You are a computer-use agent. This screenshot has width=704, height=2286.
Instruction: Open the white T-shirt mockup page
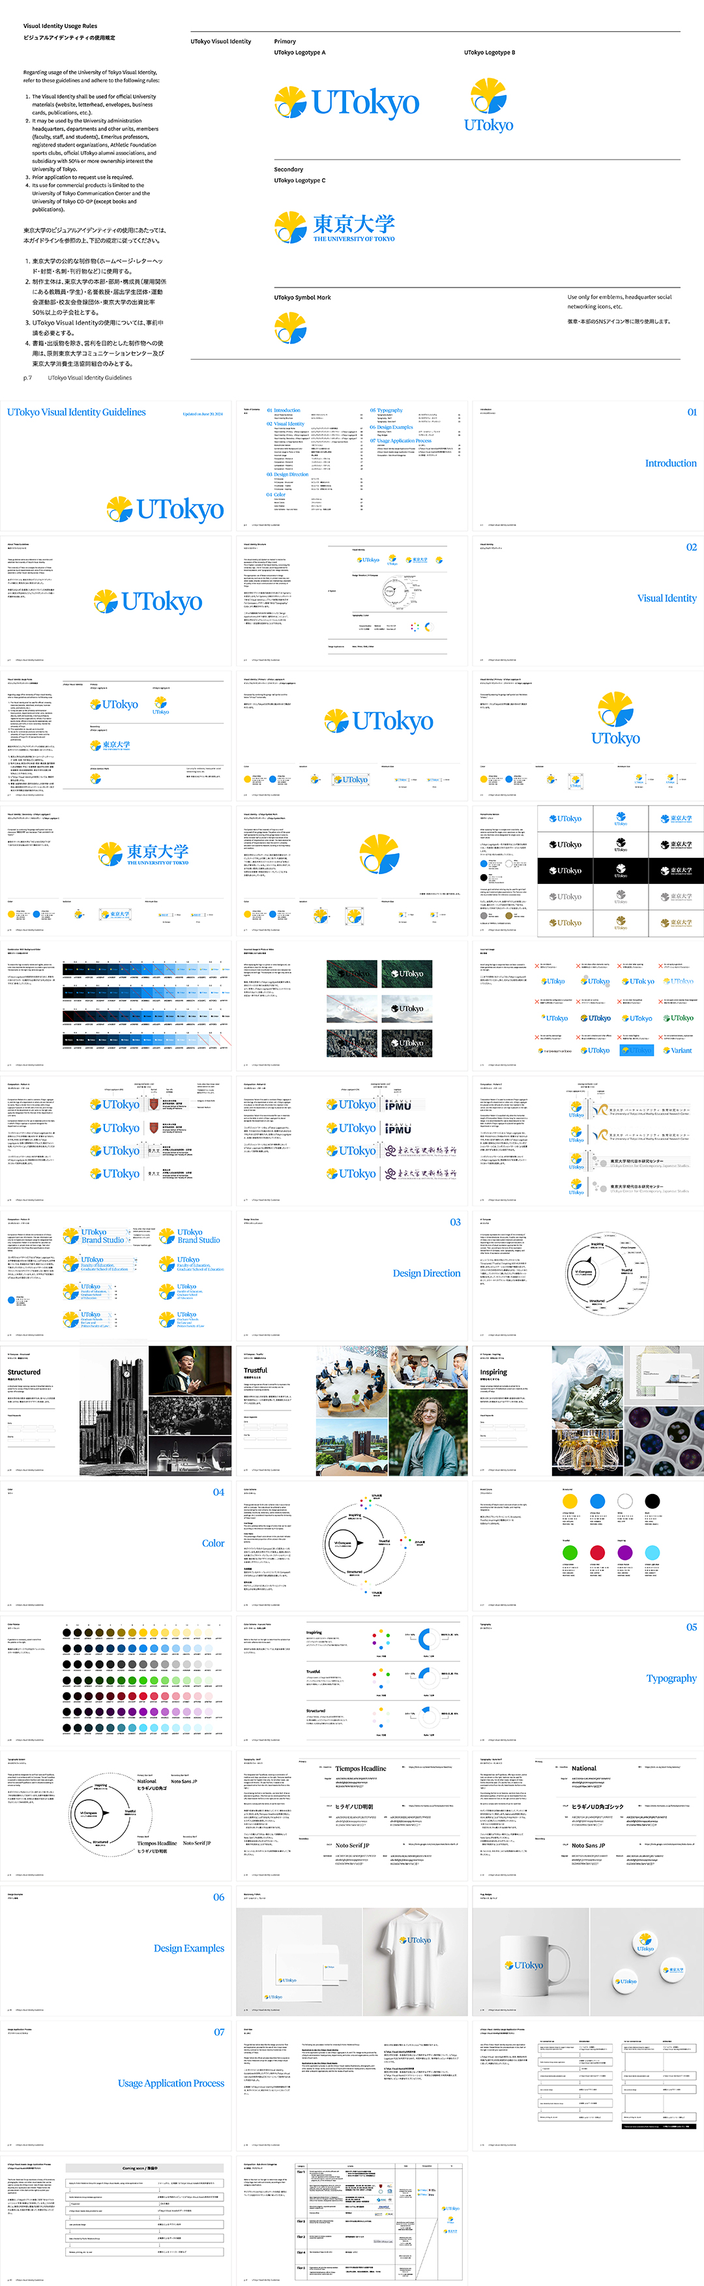click(x=353, y=1952)
